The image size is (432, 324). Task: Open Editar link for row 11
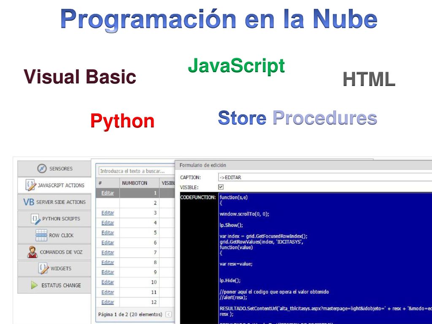click(x=108, y=292)
